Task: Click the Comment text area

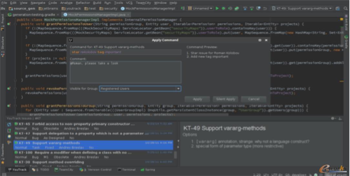Action: 126,72
